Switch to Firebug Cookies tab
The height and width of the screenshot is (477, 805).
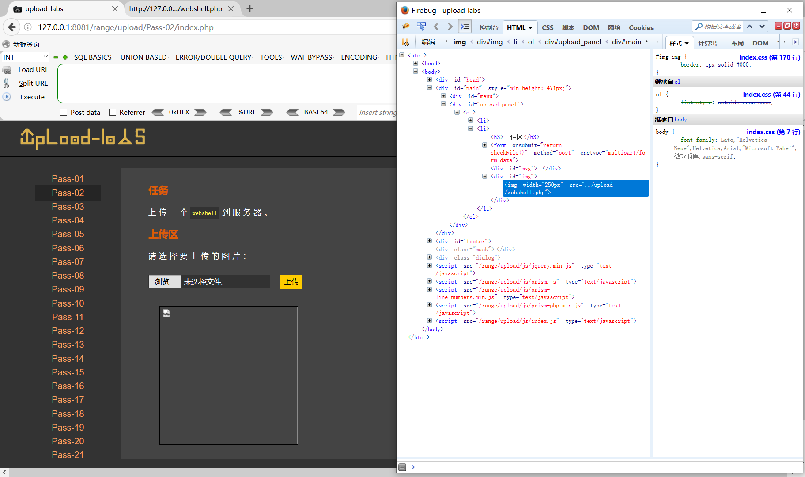[641, 28]
